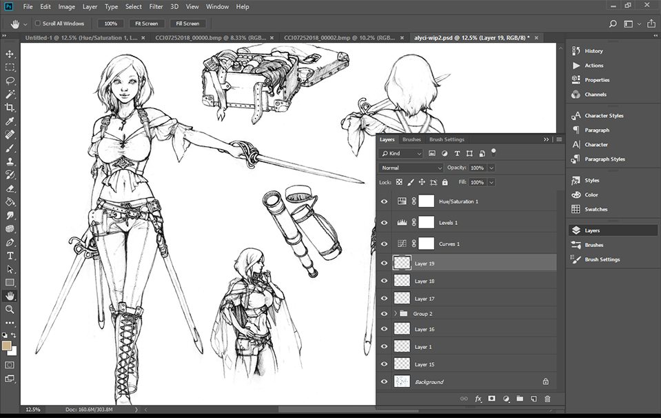Viewport: 661px width, 418px height.
Task: Select the Lasso tool
Action: [10, 81]
